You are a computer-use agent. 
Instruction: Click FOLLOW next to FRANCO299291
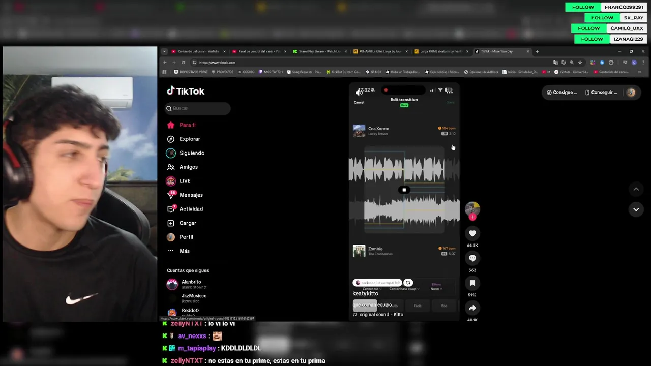click(583, 7)
